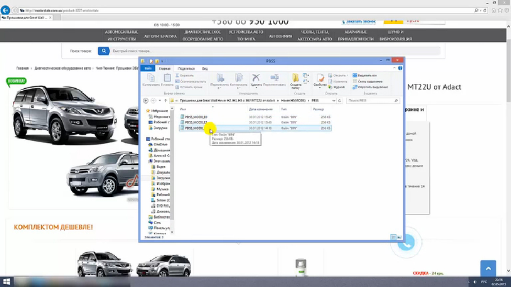Open ШУМО И ВИБРОИЗОЛЯЦИЯ site menu
Image resolution: width=511 pixels, height=287 pixels.
point(395,36)
